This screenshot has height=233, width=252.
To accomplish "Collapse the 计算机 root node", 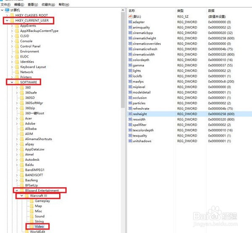I will click(2, 10).
